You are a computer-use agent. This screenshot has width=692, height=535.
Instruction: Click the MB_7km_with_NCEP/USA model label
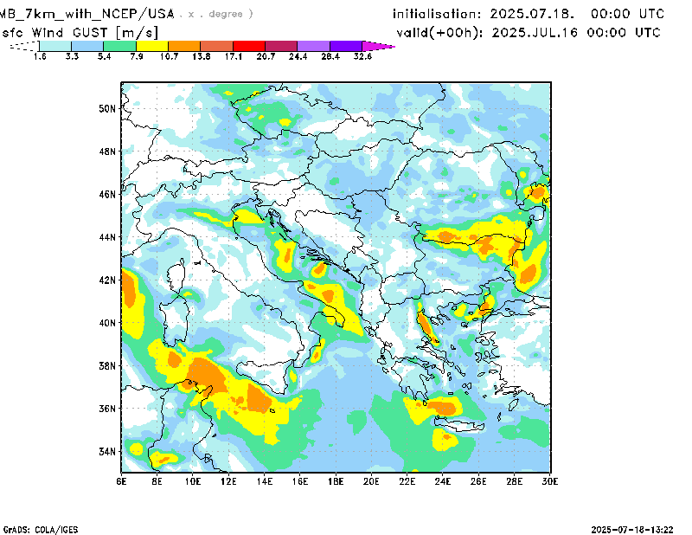86,14
